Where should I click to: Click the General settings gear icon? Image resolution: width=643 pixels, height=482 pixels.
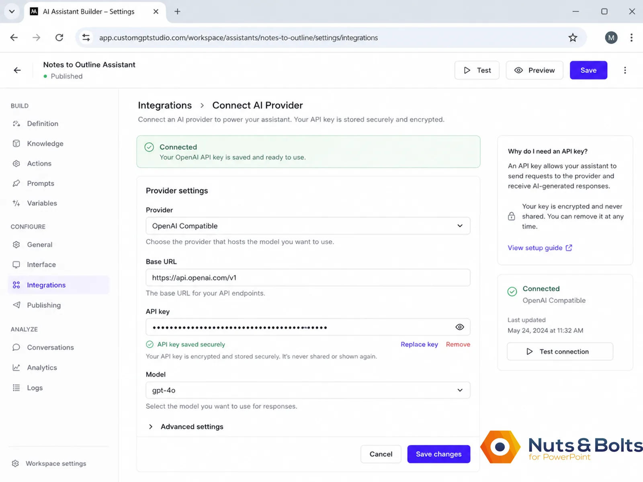pyautogui.click(x=16, y=245)
